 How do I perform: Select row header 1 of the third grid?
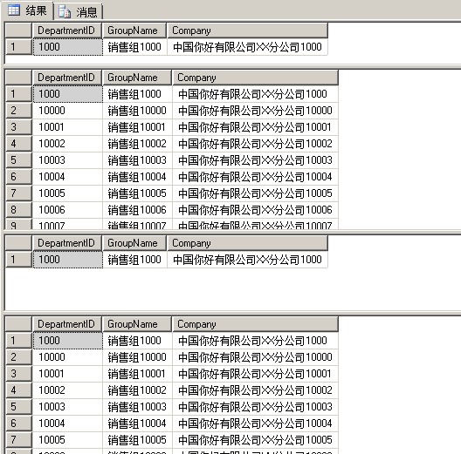pyautogui.click(x=18, y=260)
